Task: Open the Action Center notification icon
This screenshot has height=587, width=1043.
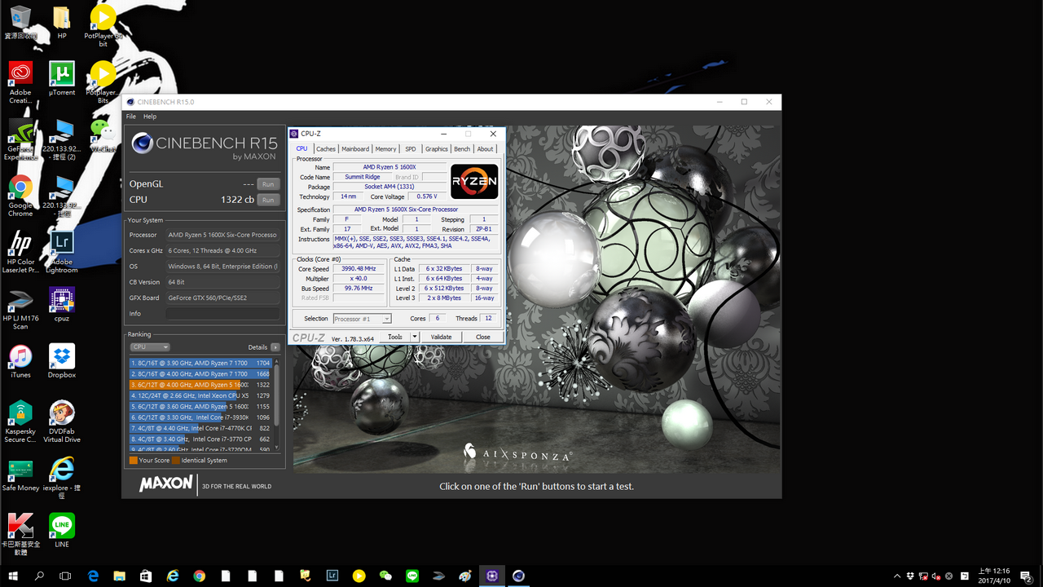Action: click(1027, 576)
